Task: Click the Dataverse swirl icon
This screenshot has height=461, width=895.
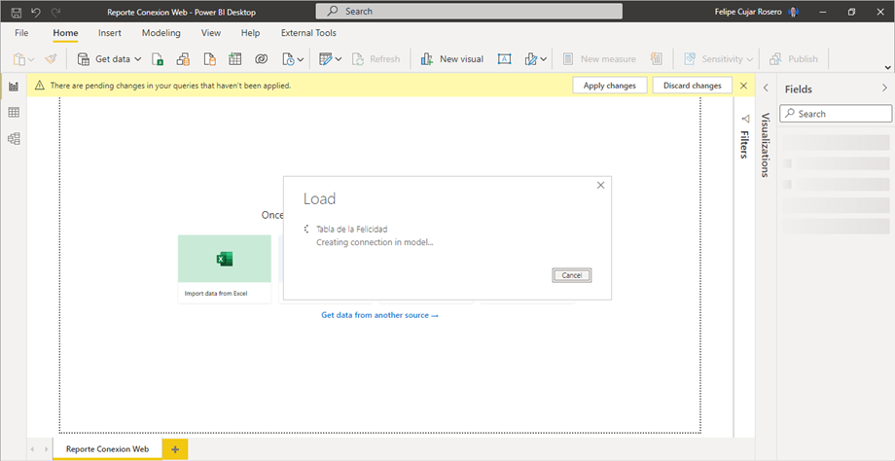Action: [262, 58]
